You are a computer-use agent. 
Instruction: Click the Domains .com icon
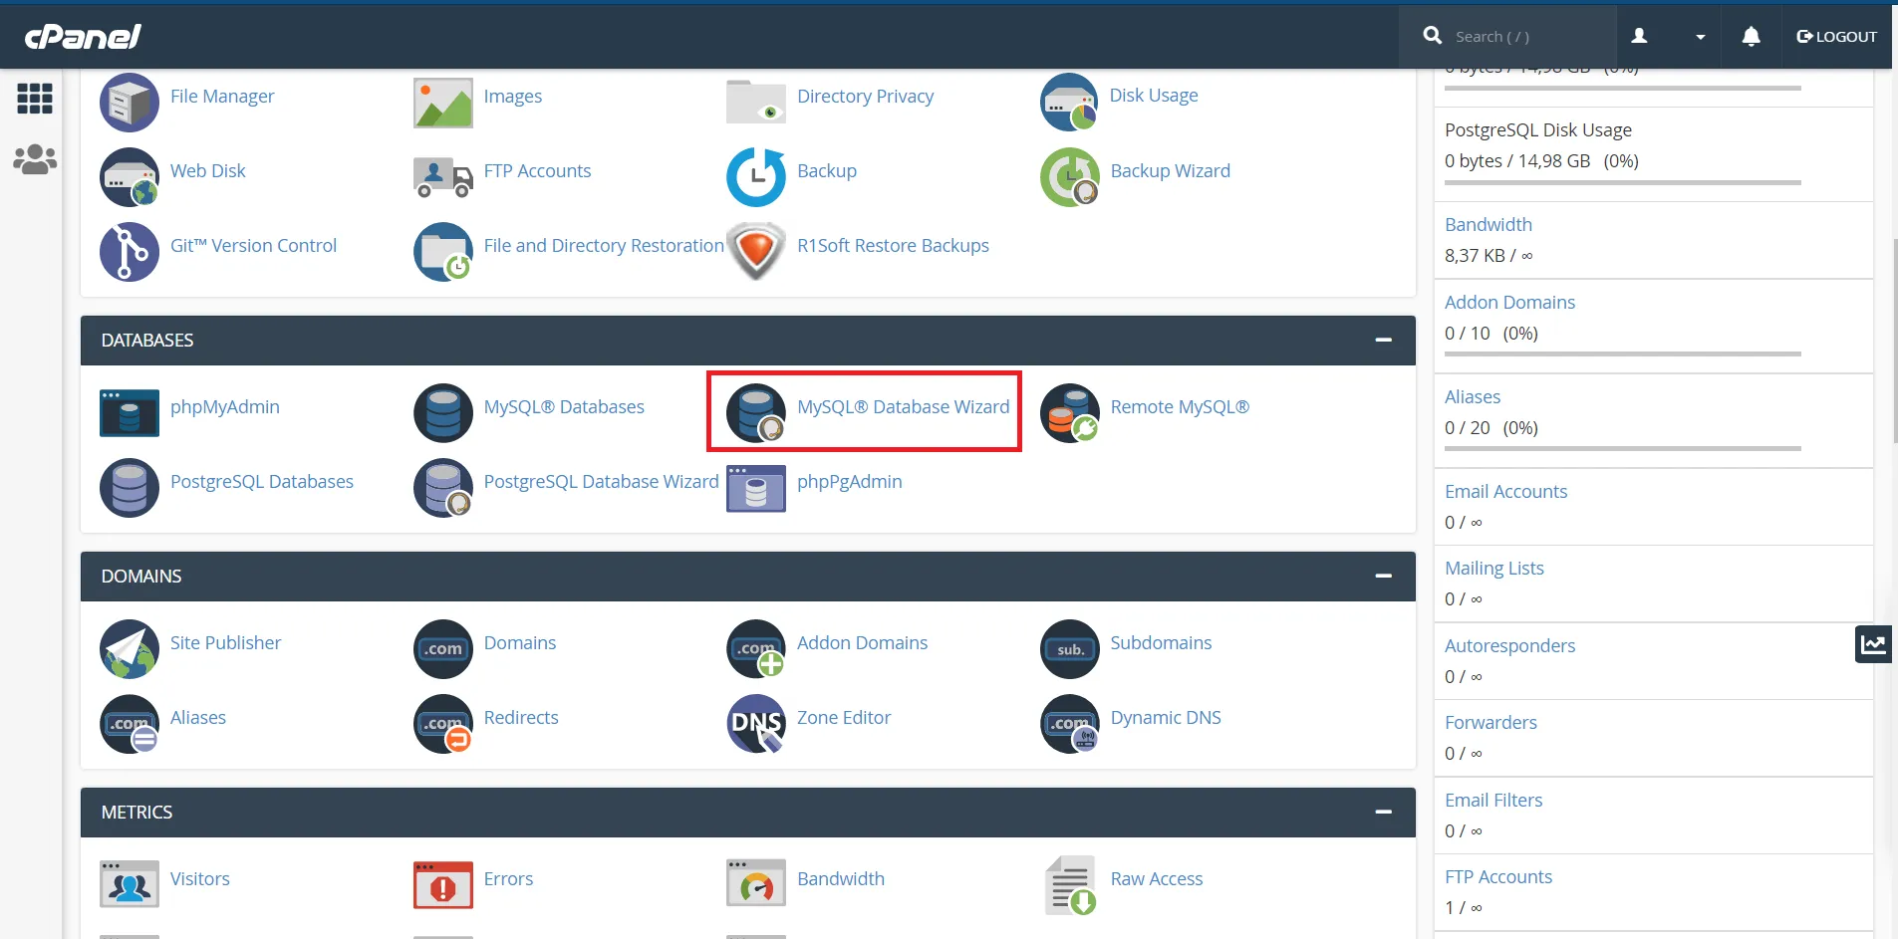coord(443,648)
